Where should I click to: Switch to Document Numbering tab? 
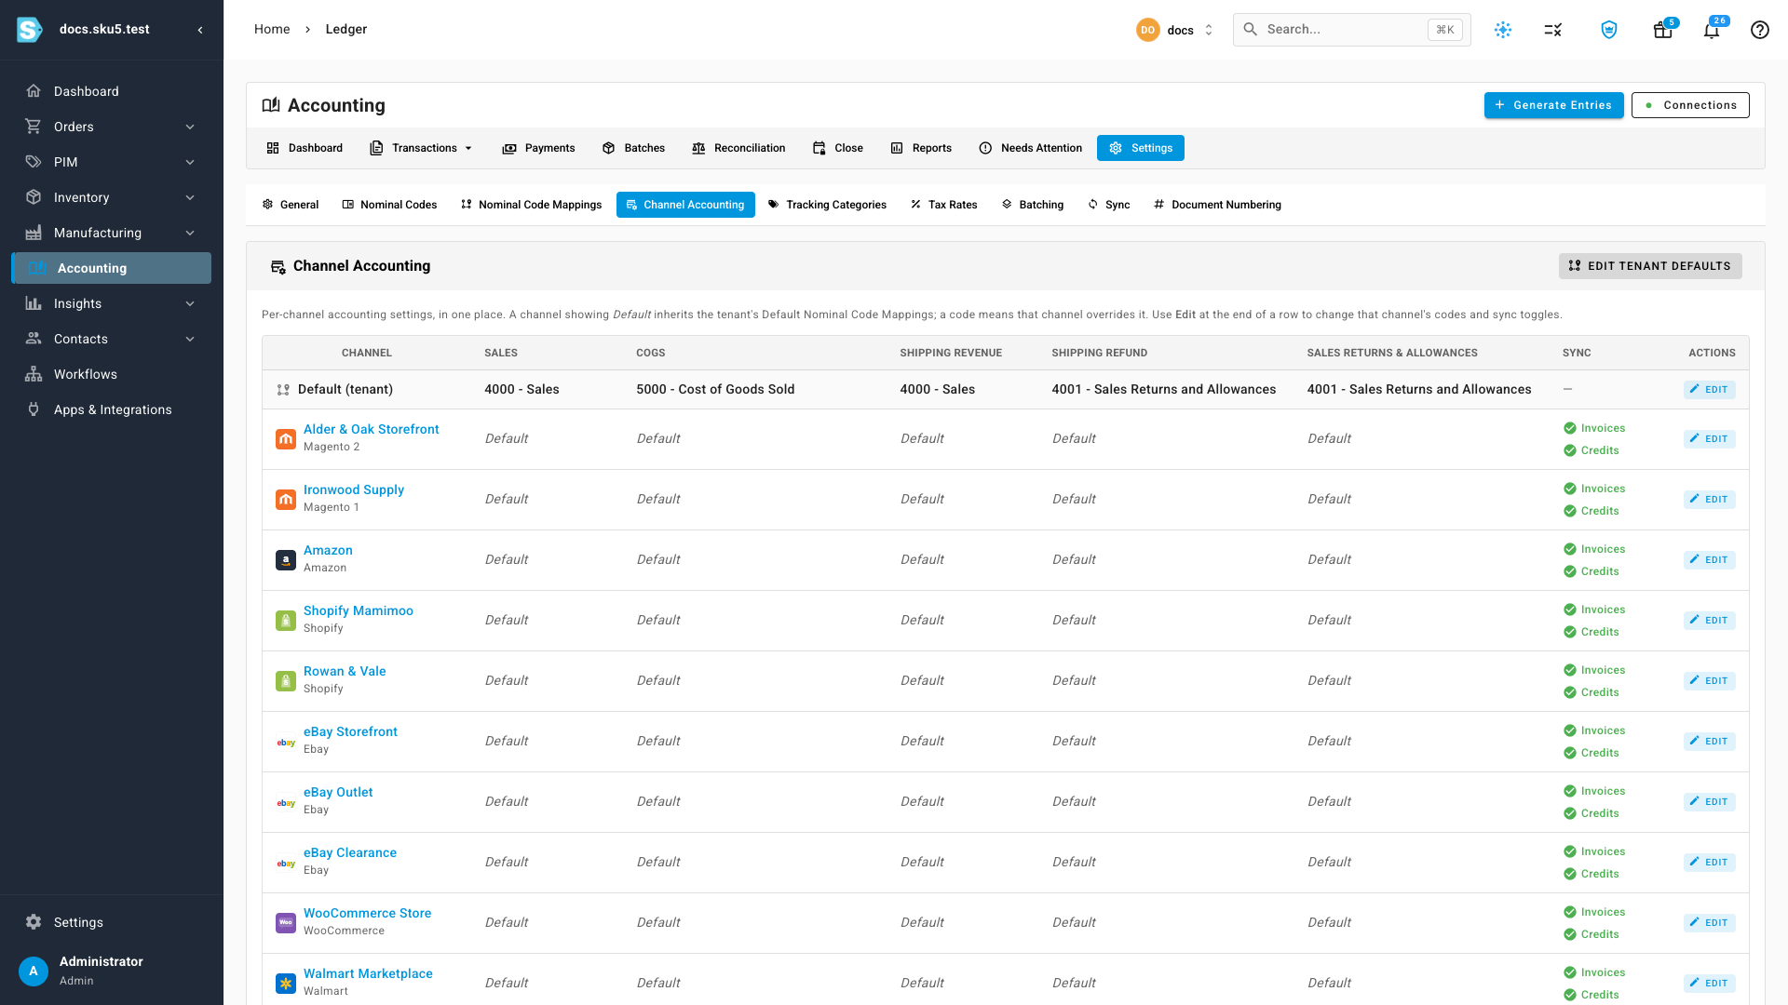[x=1217, y=205]
